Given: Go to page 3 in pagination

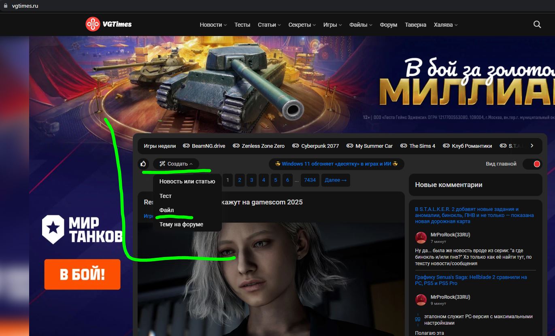Looking at the screenshot, I should click(x=251, y=180).
